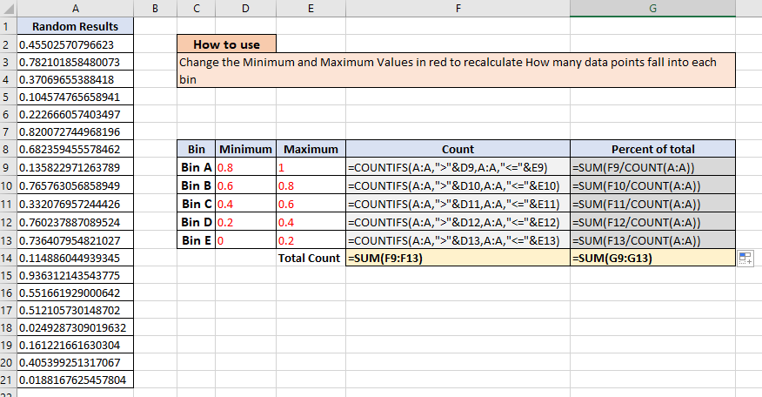Click the 'Maximum' table header

311,149
